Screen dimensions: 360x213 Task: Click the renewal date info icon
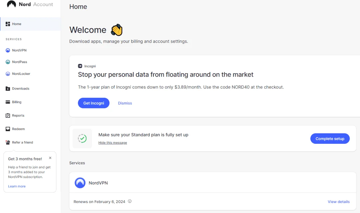[130, 201]
